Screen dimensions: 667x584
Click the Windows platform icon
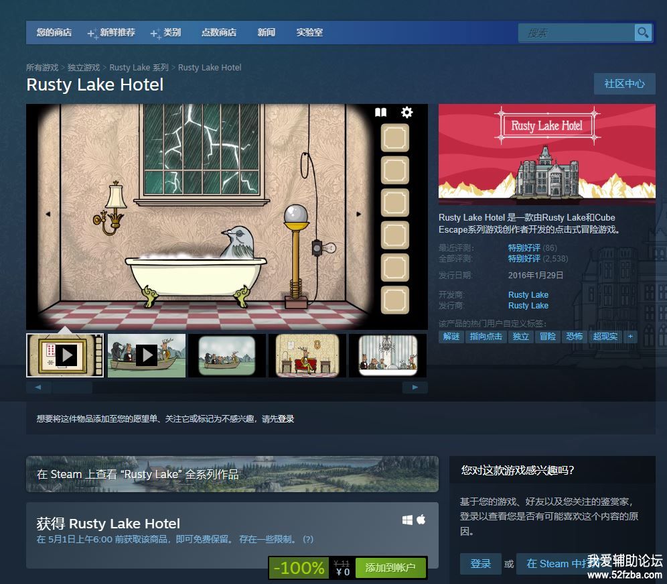(407, 520)
